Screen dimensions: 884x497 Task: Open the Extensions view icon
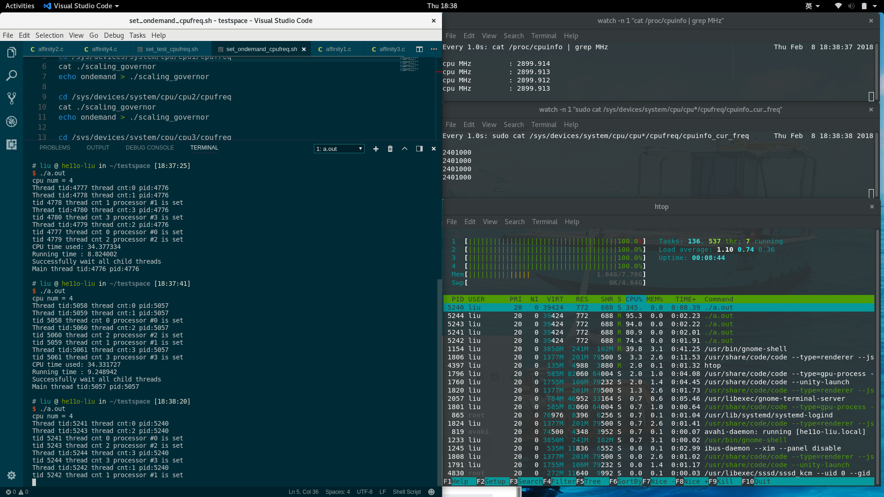tap(11, 144)
